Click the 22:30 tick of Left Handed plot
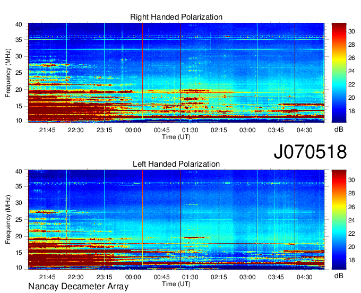Image resolution: width=361 pixels, height=293 pixels. [x=76, y=277]
